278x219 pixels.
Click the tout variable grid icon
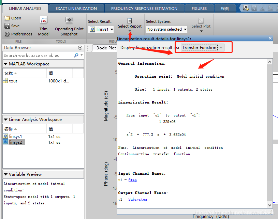click(x=5, y=81)
